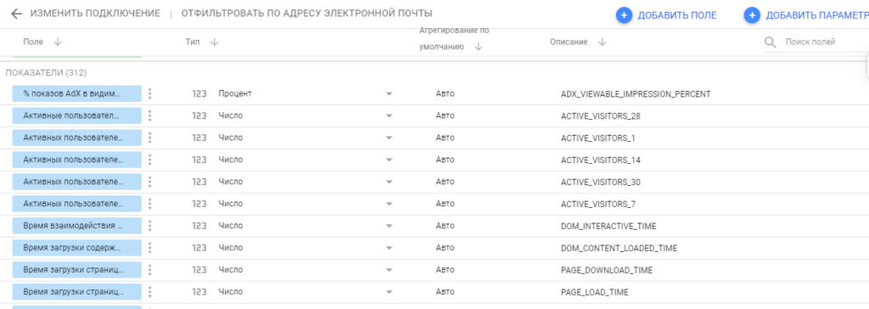Click 123 type icon in DOM_INTERACTIVE_TIME row
The width and height of the screenshot is (869, 309).
click(199, 226)
